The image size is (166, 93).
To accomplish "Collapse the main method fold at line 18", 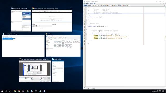I will [x=87, y=34].
